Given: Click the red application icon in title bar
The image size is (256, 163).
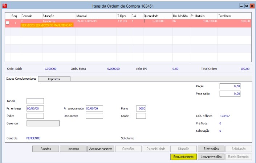Looking at the screenshot, I should tap(5, 6).
